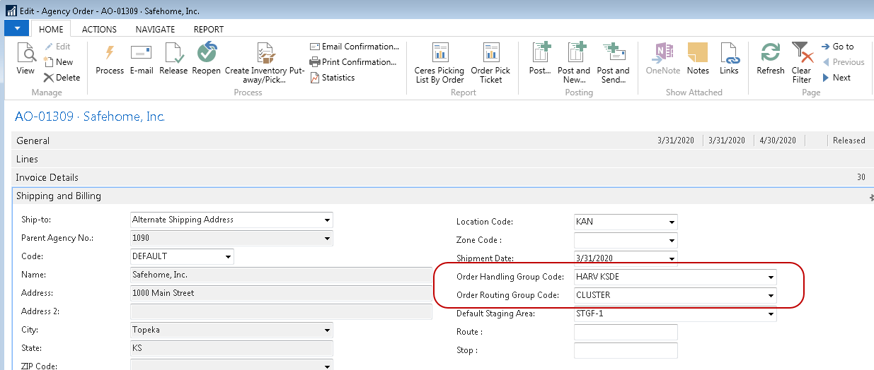Screen dimensions: 874x370
Task: Expand the Invoice Details section header
Action: coord(47,178)
